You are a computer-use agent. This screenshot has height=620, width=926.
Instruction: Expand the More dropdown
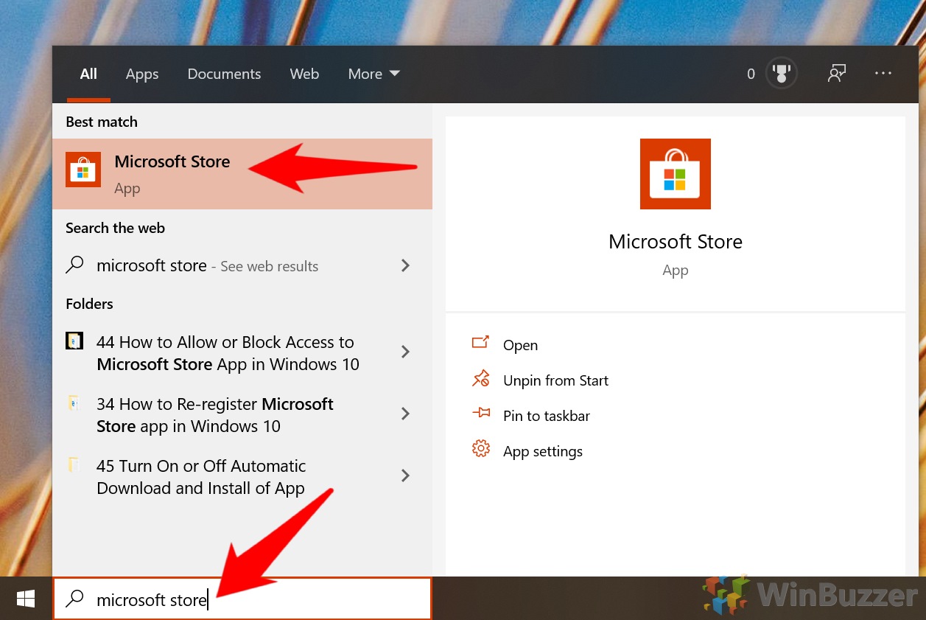pos(374,74)
